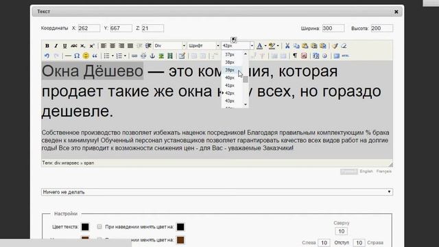Paste from clipboard
This screenshot has height=247, width=439.
tap(305, 46)
